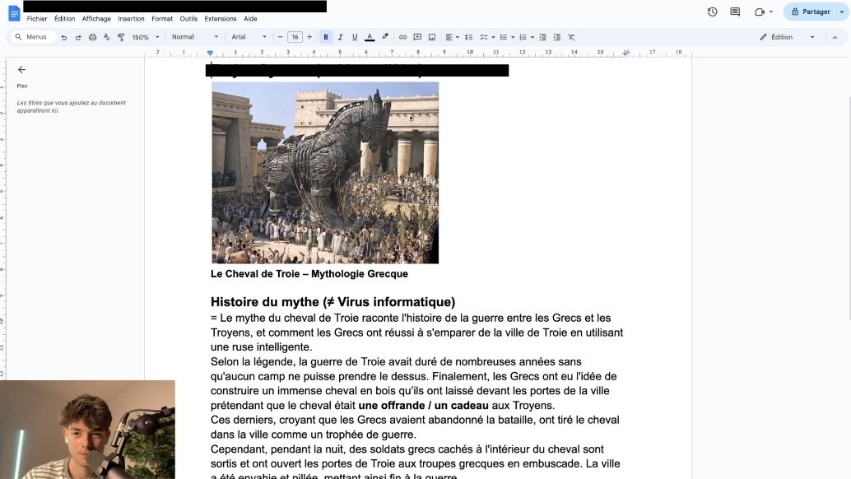Expand the Partager button dropdown arrow
This screenshot has height=479, width=851.
point(842,12)
